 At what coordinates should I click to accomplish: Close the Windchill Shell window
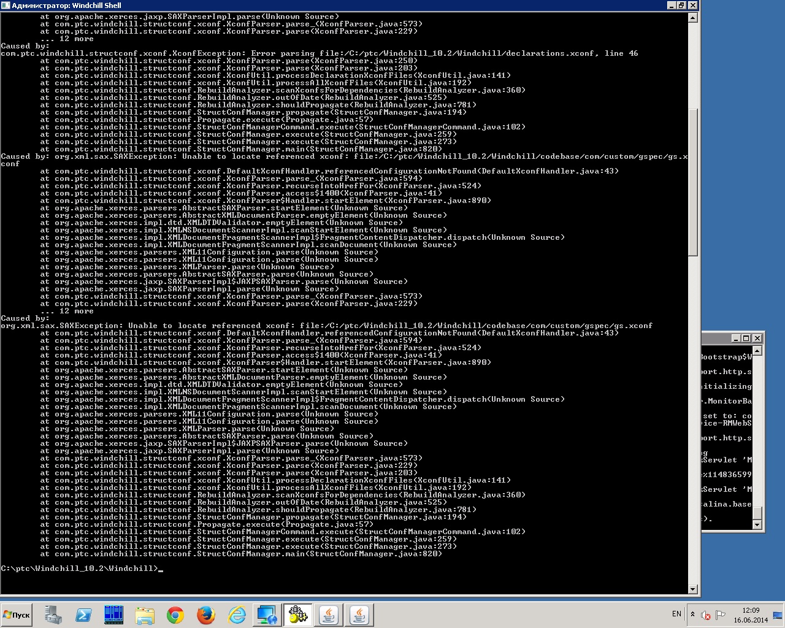coord(692,5)
